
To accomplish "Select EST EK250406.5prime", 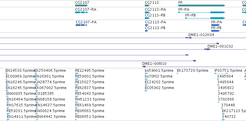I will [50, 71].
